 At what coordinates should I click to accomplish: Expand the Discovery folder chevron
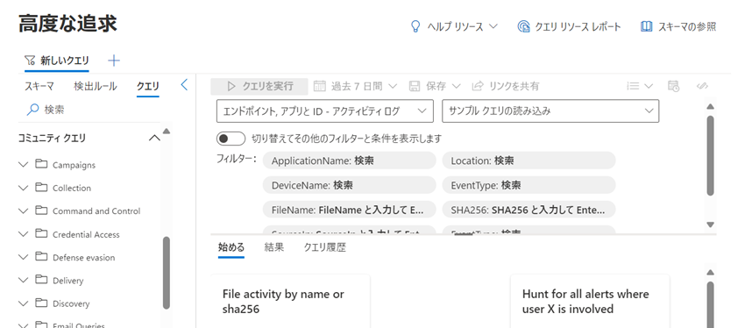point(24,303)
